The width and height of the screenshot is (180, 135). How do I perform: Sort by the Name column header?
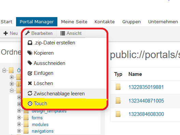[135, 74]
